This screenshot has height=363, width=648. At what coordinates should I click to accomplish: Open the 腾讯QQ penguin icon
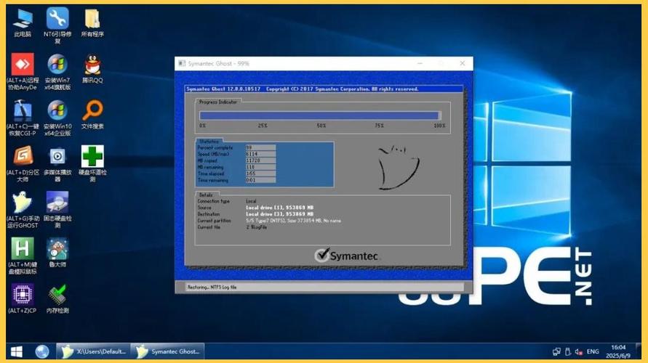[92, 65]
